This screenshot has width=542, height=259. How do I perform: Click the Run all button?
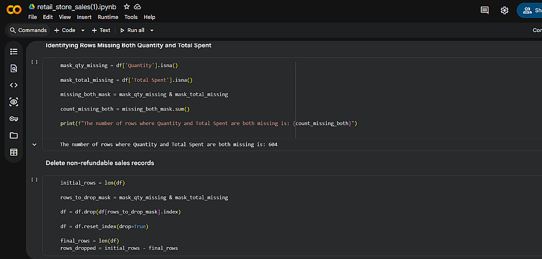132,30
